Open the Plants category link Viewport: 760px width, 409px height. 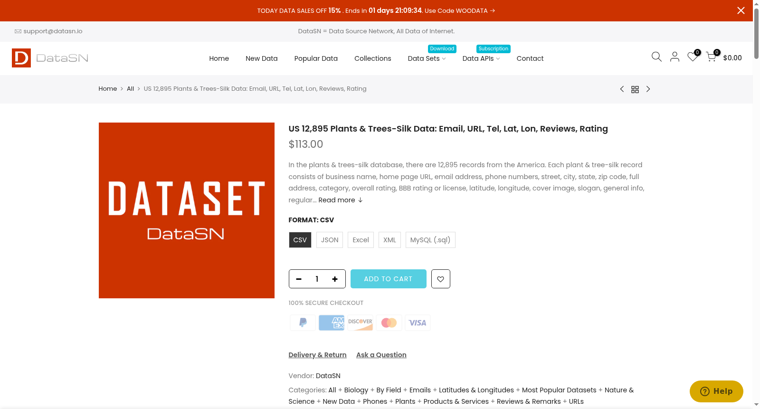[405, 401]
